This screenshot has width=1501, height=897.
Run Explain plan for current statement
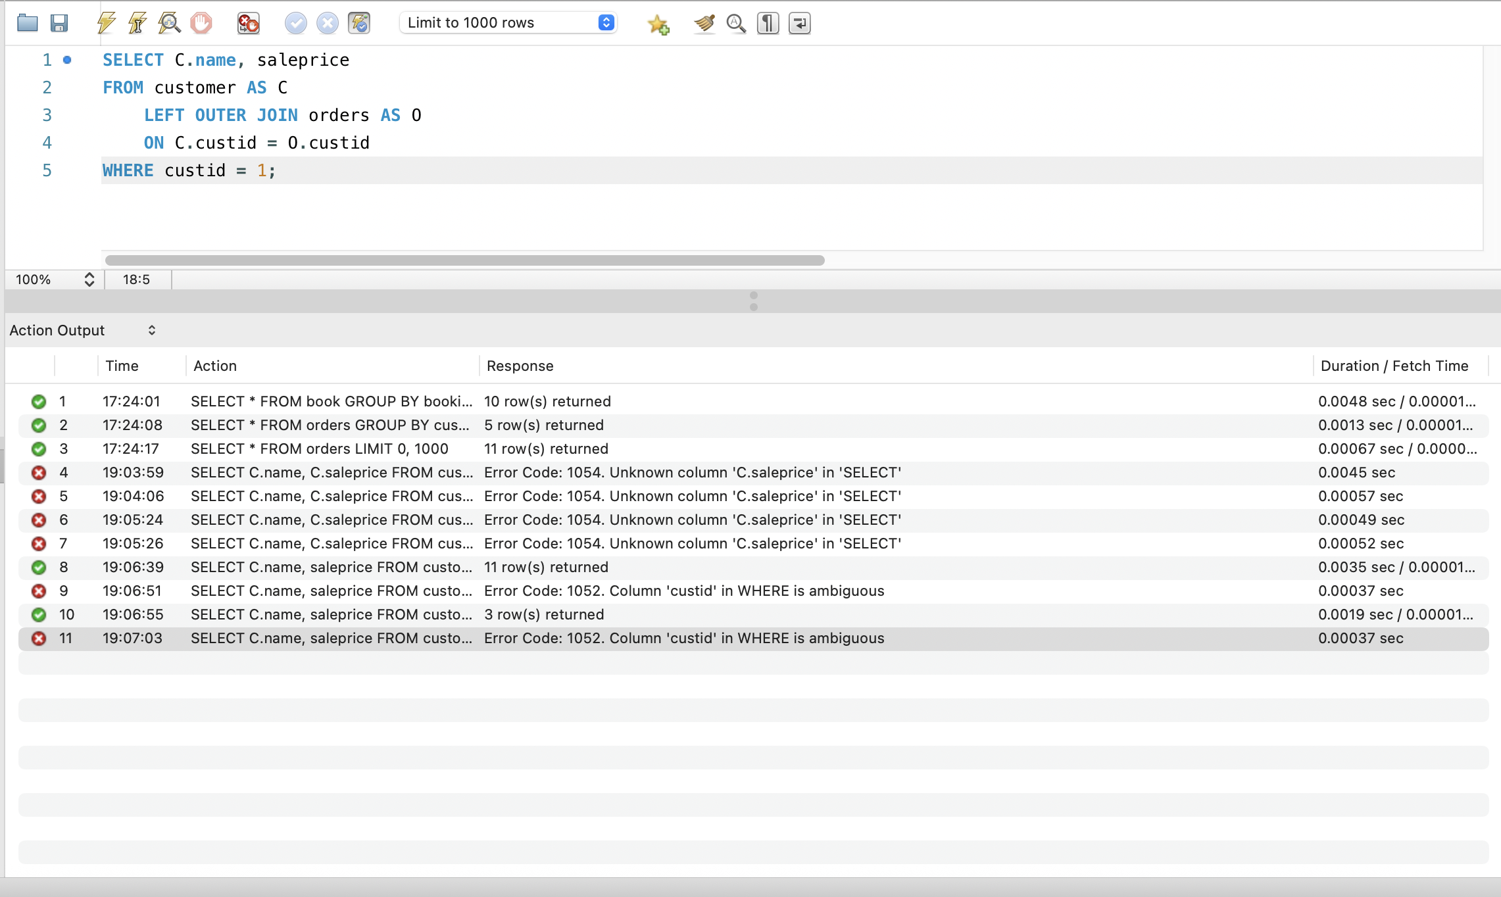coord(169,23)
